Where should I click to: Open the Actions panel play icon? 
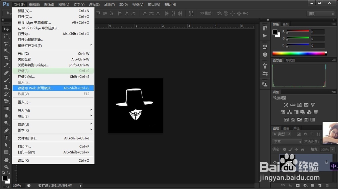tap(265, 36)
